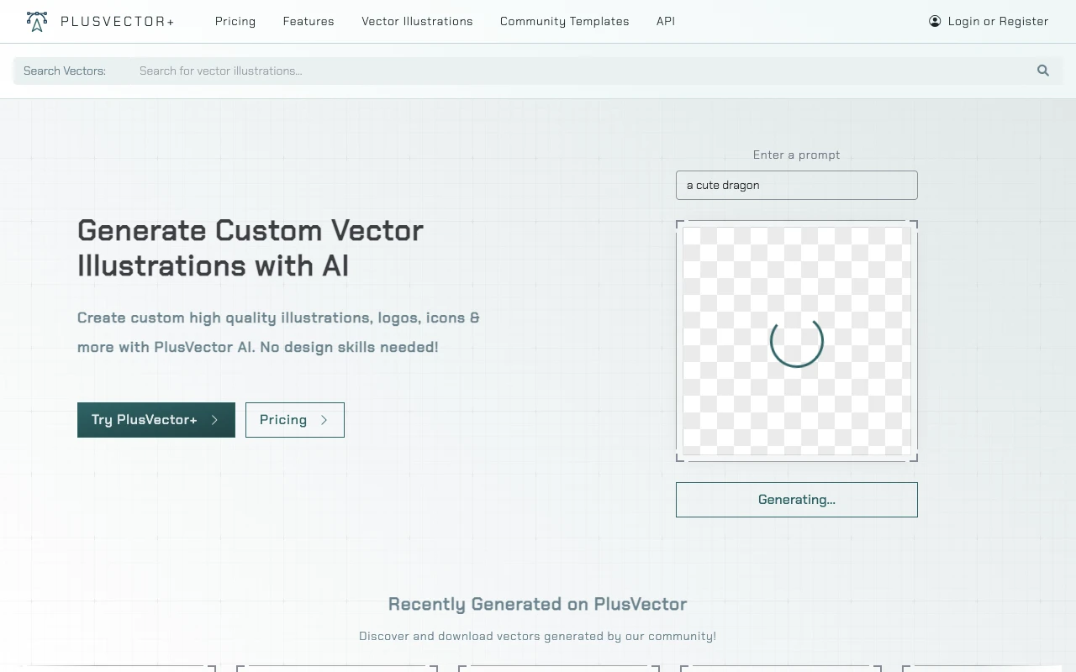Click the prompt field containing 'a cute dragon'

pos(796,185)
